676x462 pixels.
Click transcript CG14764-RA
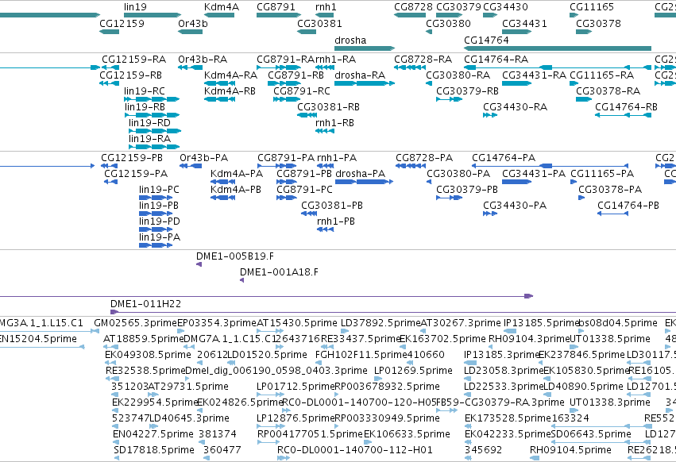coord(558,67)
